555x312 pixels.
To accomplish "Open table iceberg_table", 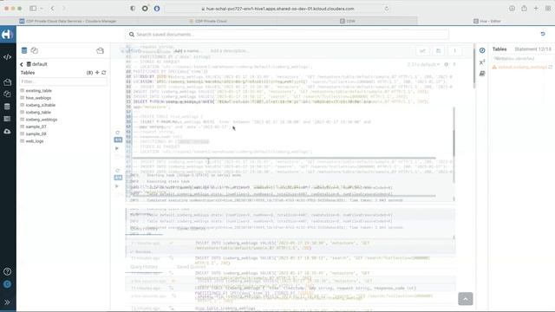I will 38,112.
